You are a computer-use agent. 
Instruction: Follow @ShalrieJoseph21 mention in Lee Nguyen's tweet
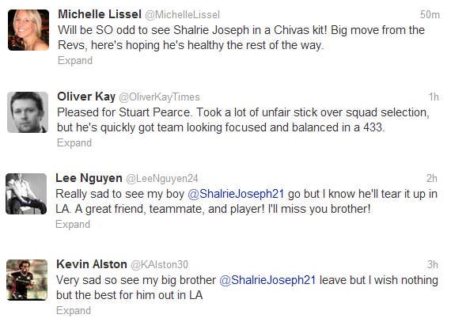point(236,194)
